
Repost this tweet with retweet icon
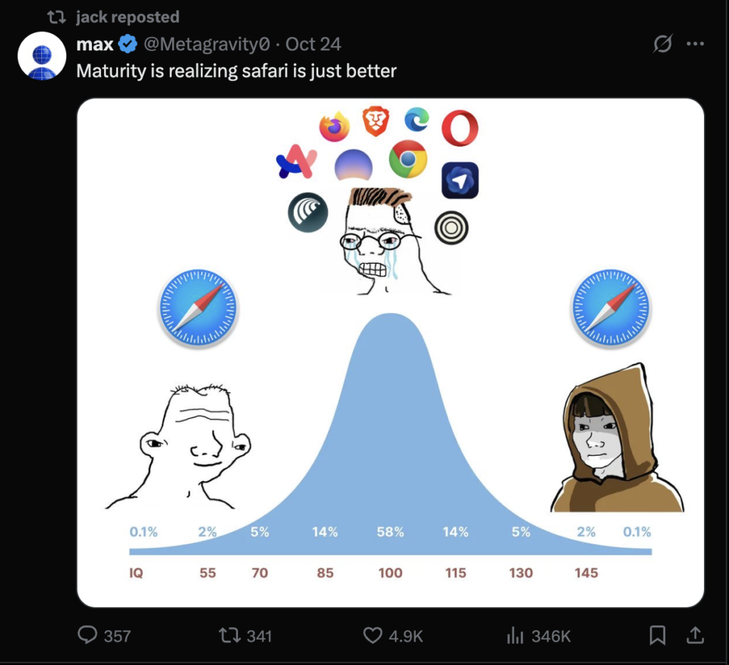[x=229, y=635]
